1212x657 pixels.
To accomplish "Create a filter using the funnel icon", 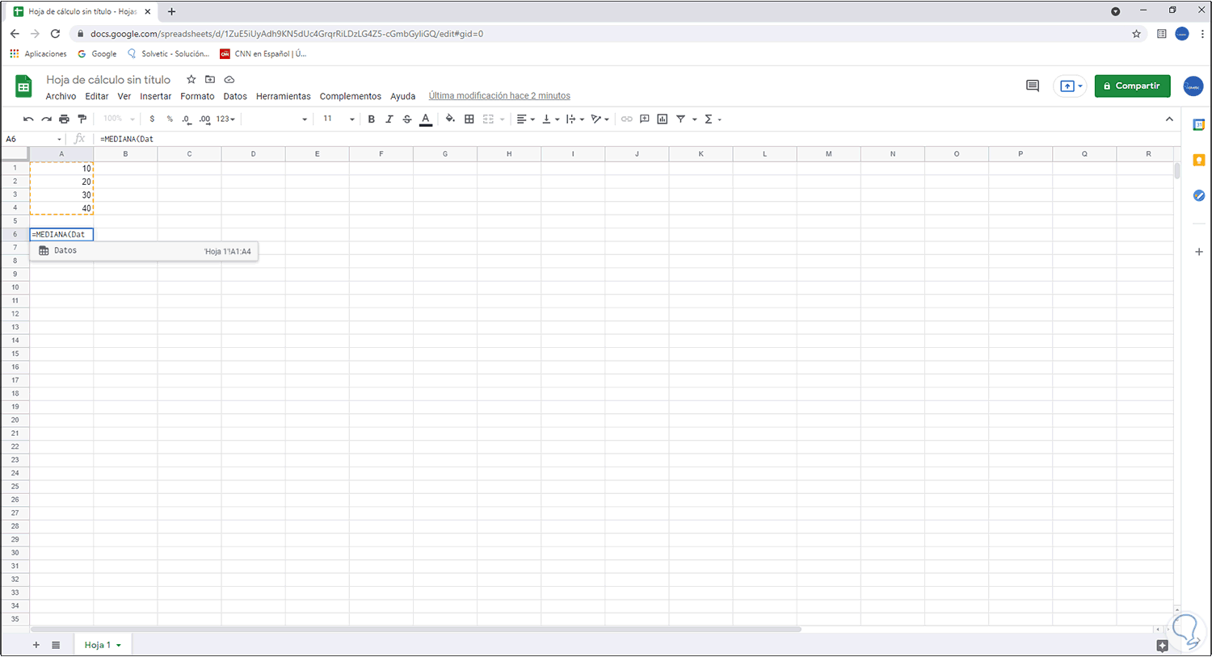I will click(681, 119).
